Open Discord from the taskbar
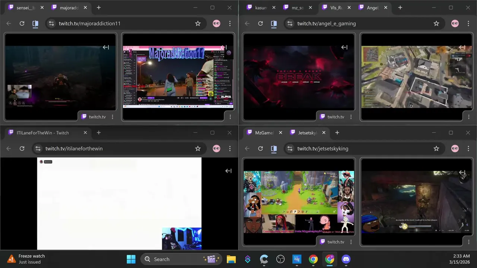Image resolution: width=477 pixels, height=268 pixels. click(x=346, y=259)
